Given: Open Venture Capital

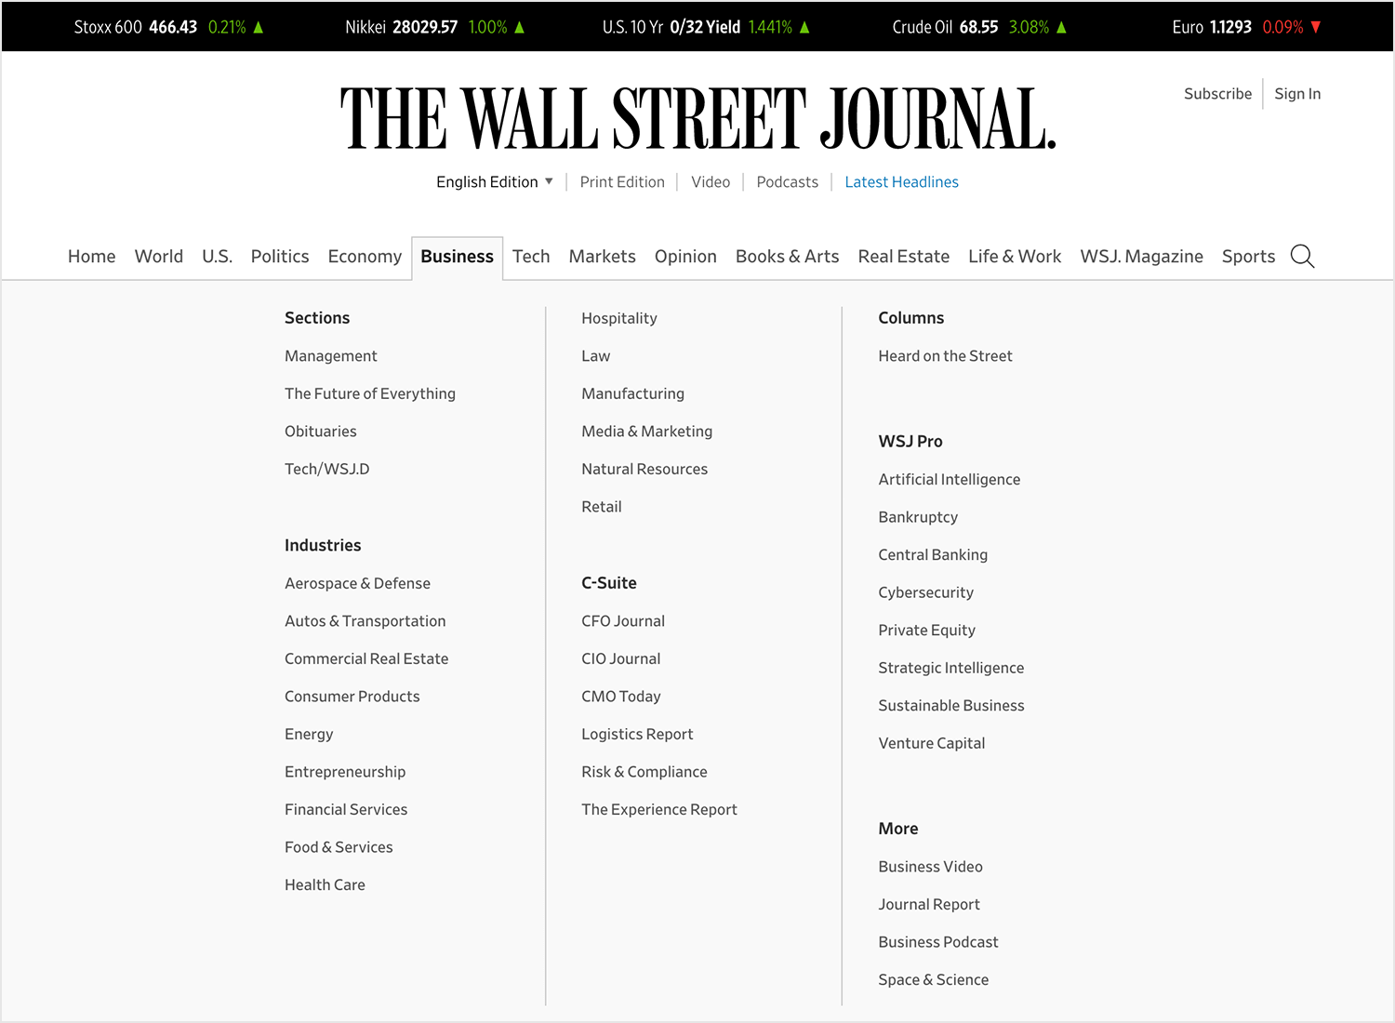Looking at the screenshot, I should tap(932, 743).
